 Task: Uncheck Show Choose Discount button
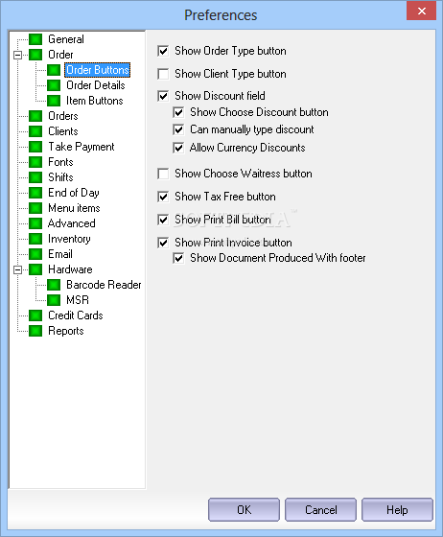coord(178,112)
